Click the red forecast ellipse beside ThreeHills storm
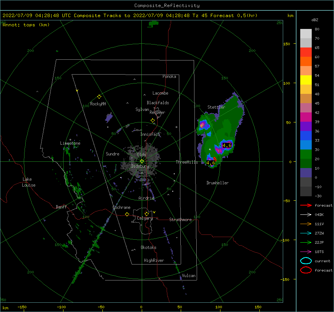The width and height of the screenshot is (334, 312). pos(215,160)
